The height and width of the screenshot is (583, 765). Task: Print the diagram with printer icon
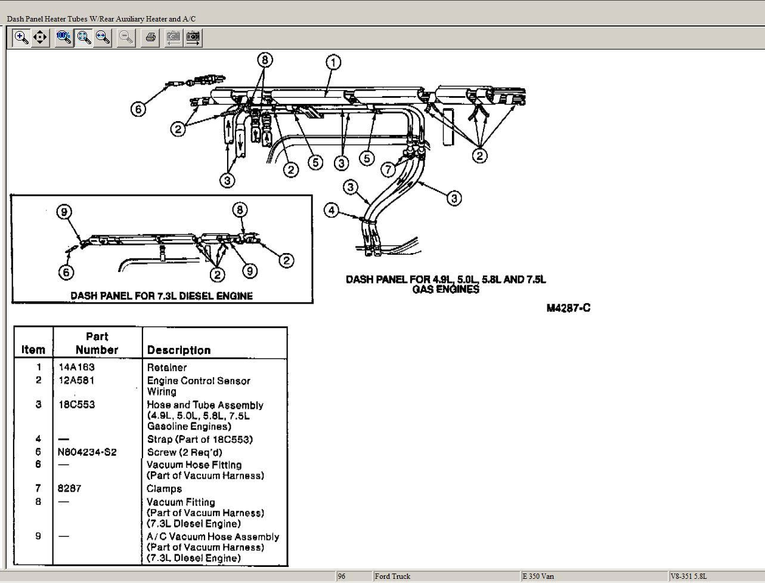tap(151, 38)
